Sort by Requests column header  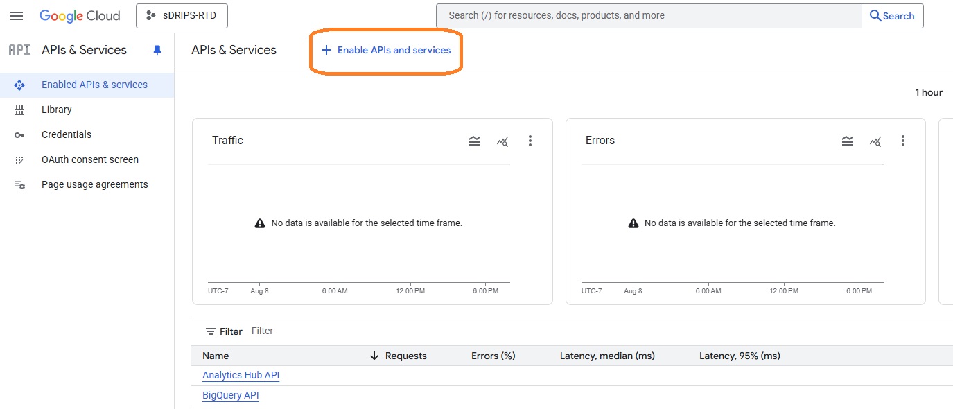(406, 356)
